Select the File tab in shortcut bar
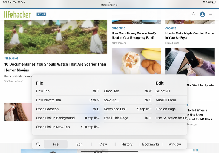Viewport: 219px width, 153px height. (56, 144)
